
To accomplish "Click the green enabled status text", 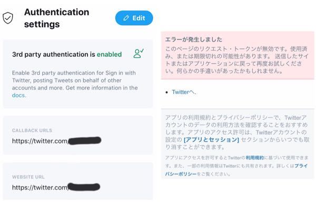I will (109, 54).
